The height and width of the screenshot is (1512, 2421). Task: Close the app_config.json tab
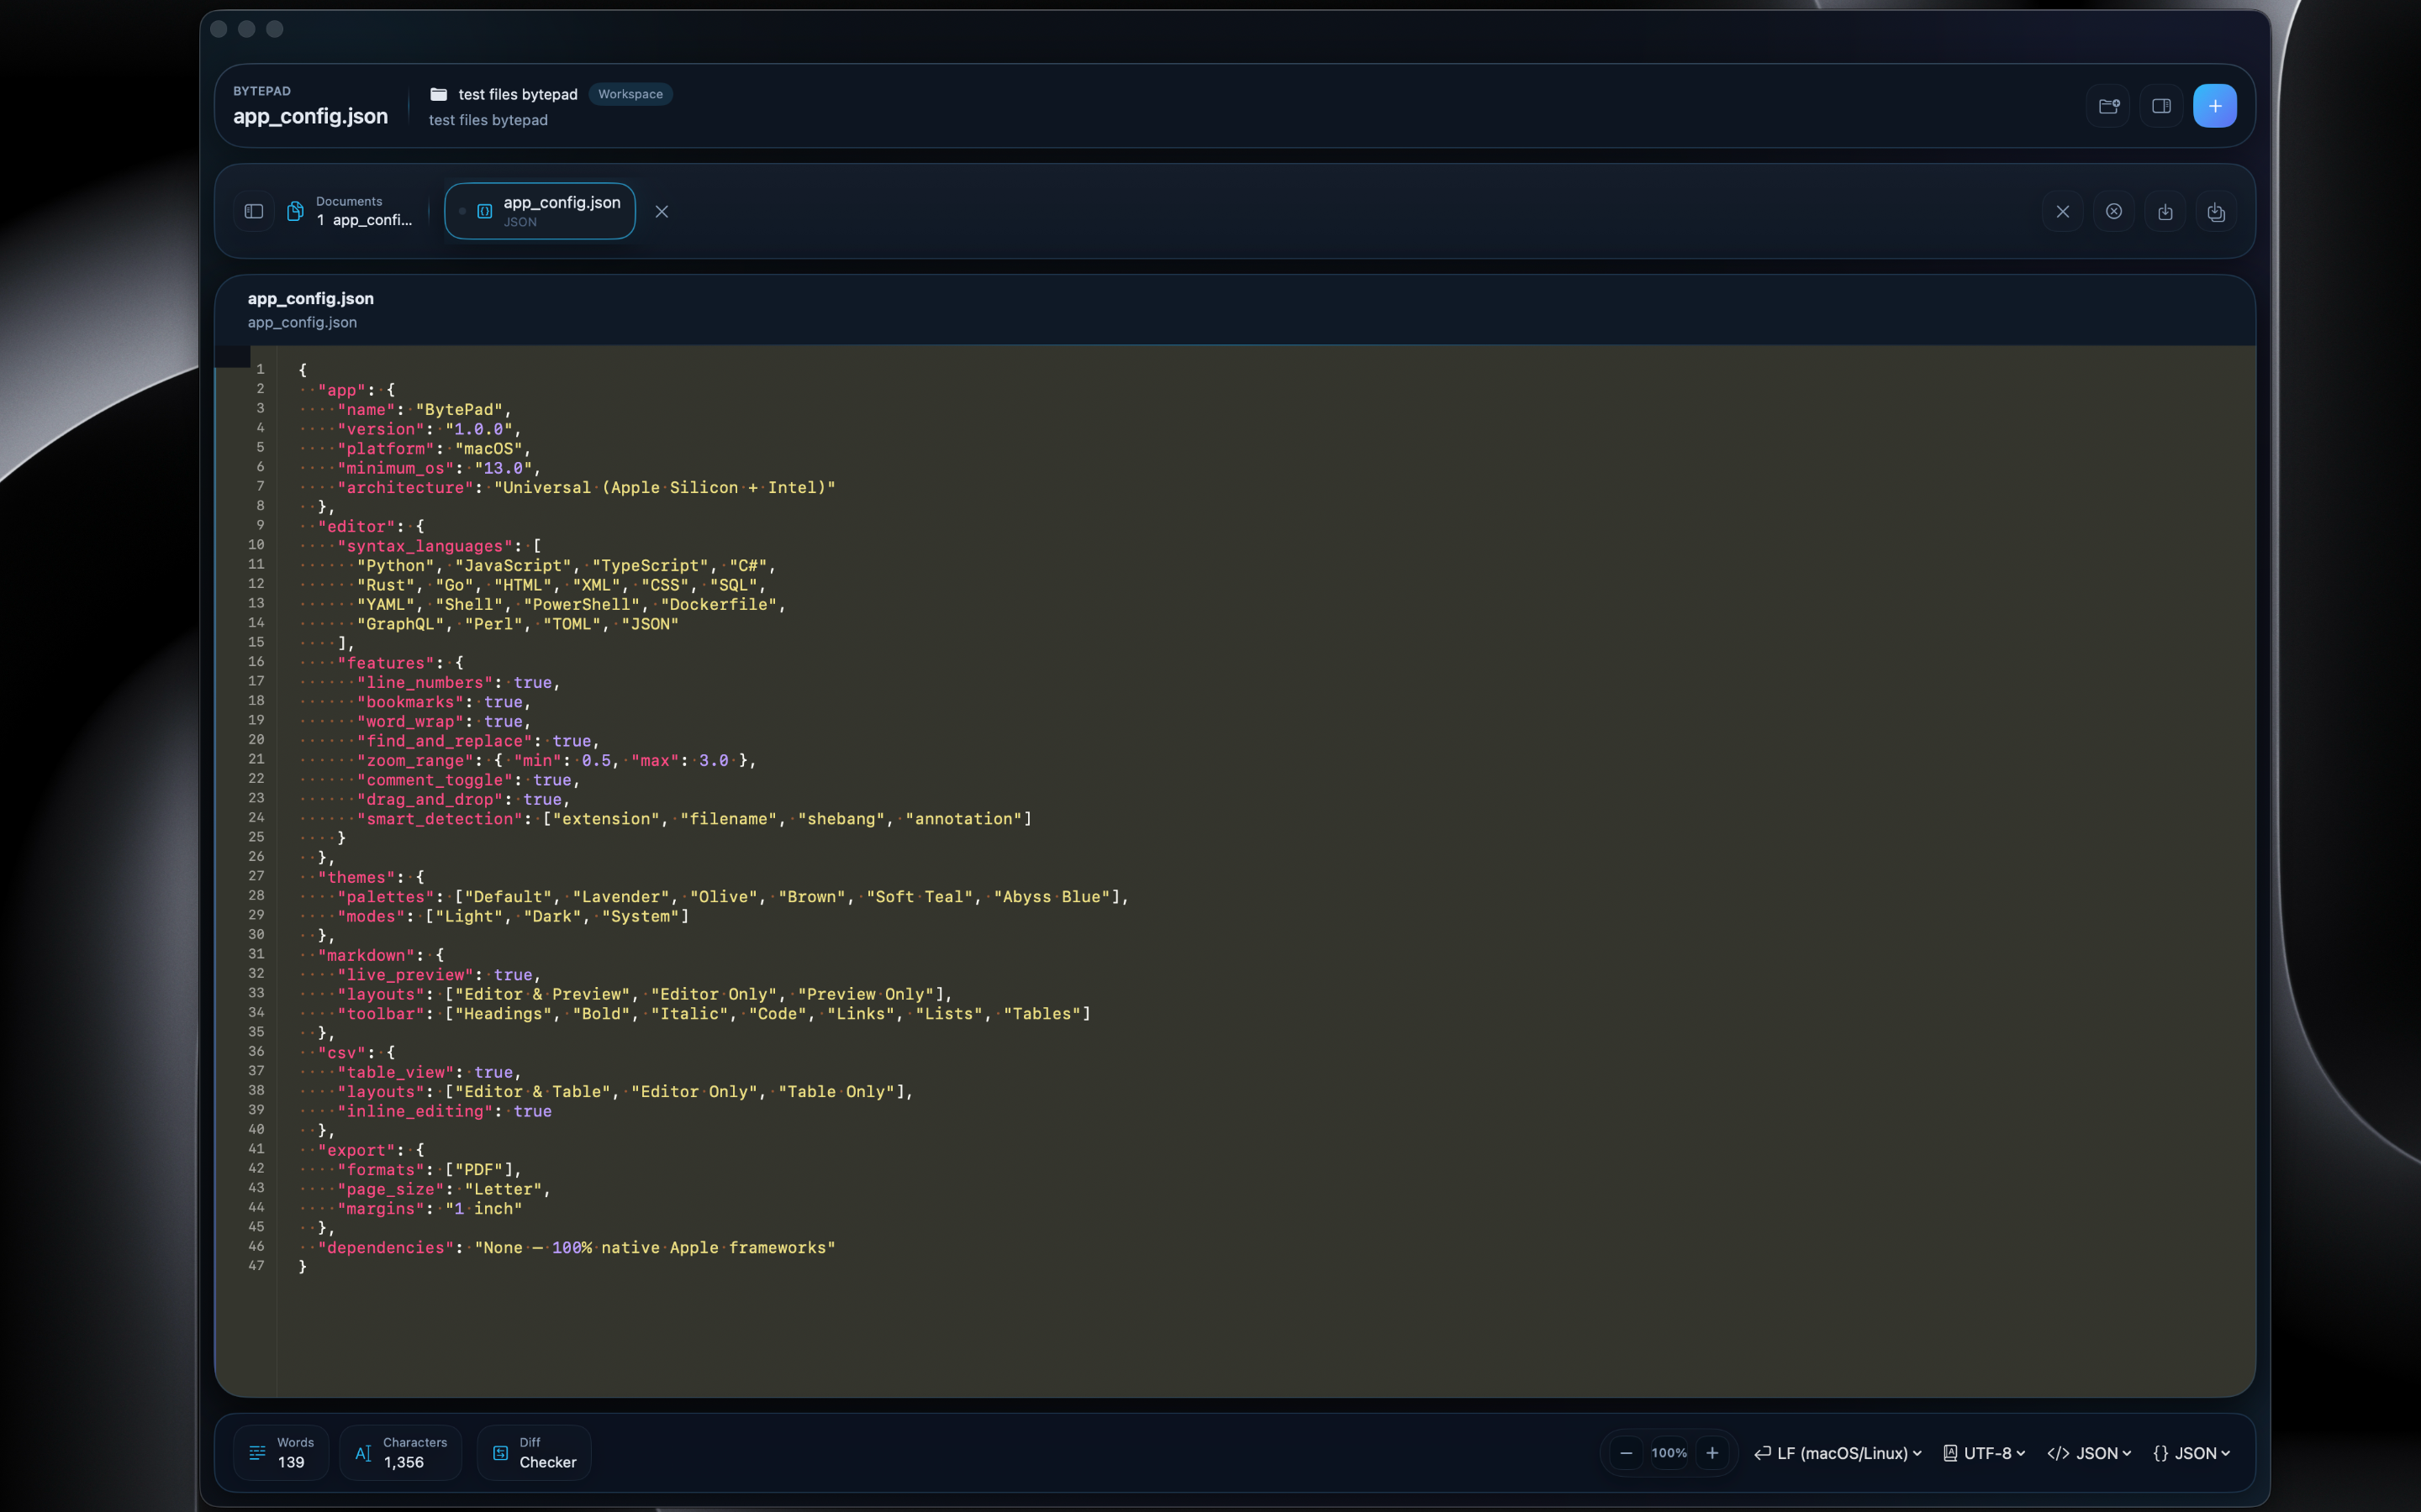pos(662,211)
